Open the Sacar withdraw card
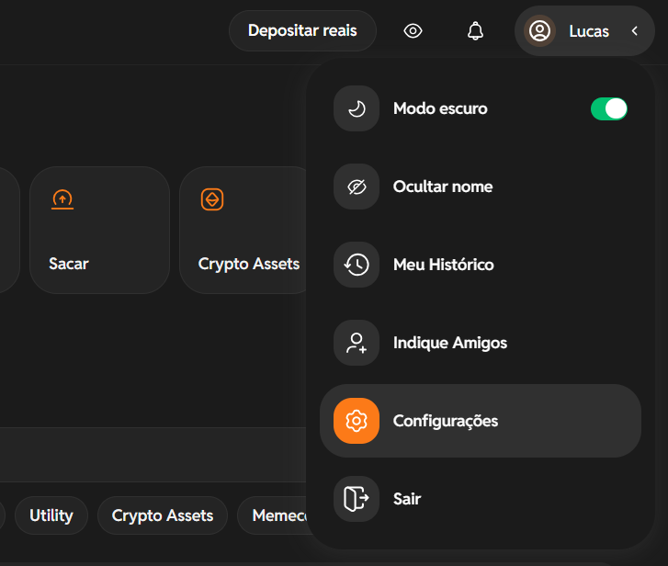Viewport: 668px width, 566px height. [99, 230]
